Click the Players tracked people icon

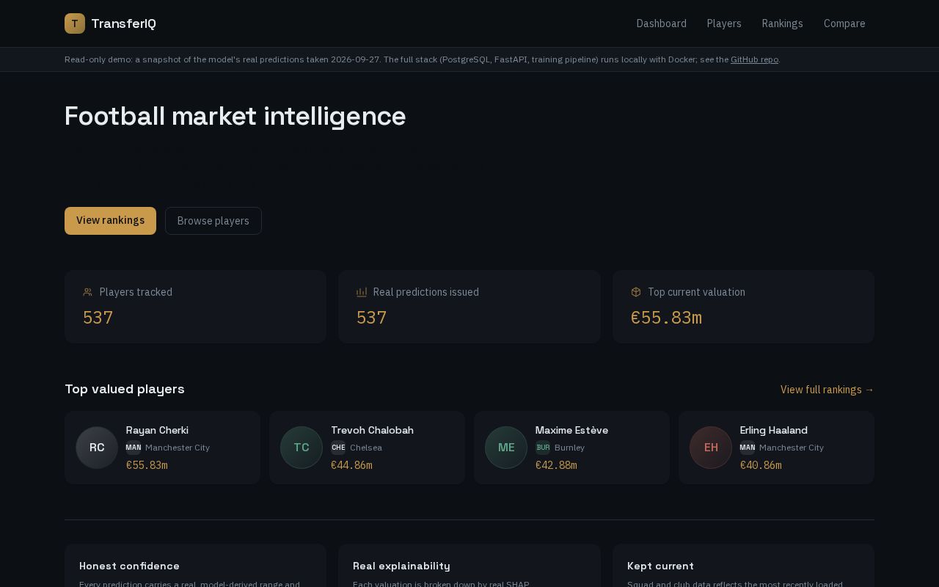pos(88,292)
